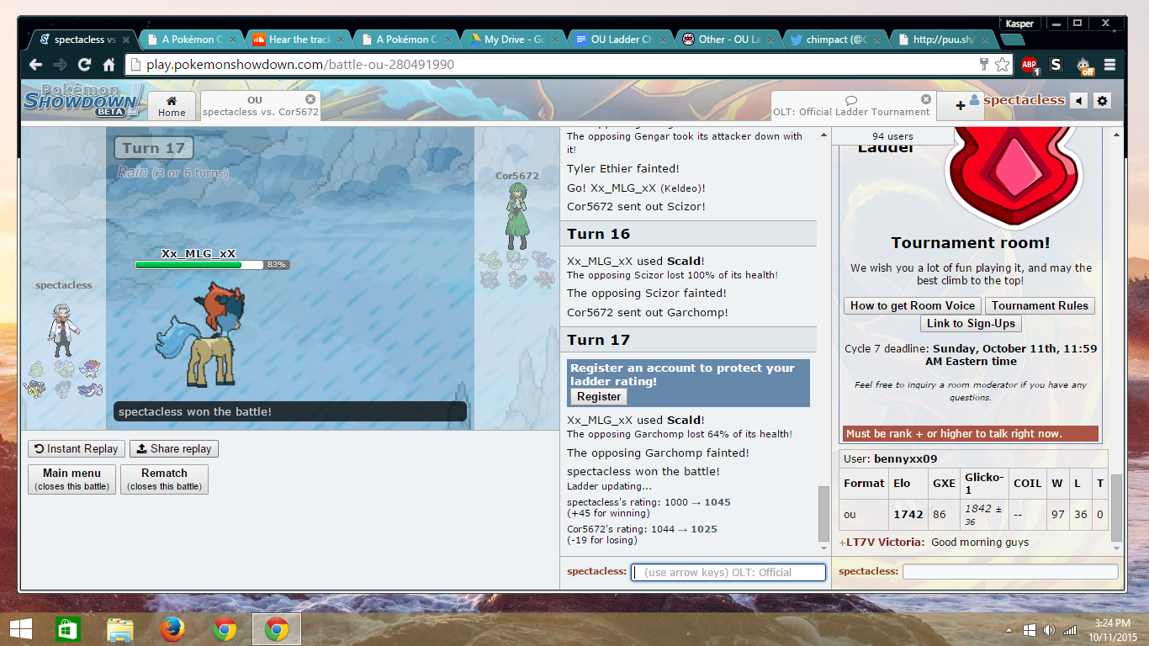This screenshot has height=646, width=1149.
Task: Switch to the Home tab
Action: (172, 106)
